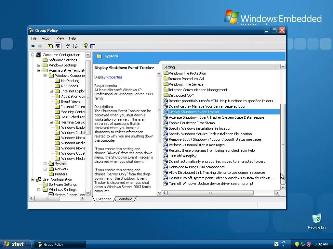Open the Help menu
Viewport: 333px width, 249px height.
(72, 38)
